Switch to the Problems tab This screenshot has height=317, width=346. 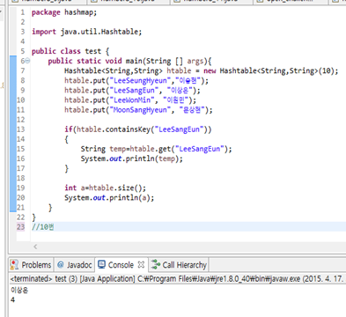tap(31, 265)
